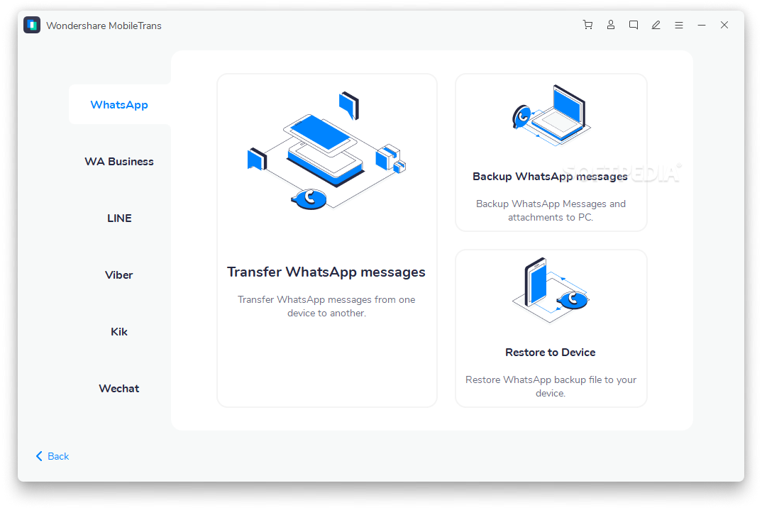Open the shopping cart icon
762x510 pixels.
587,25
